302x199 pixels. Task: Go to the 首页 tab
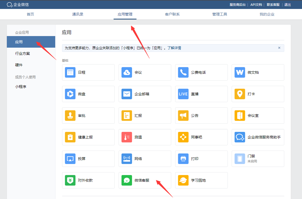(31, 14)
